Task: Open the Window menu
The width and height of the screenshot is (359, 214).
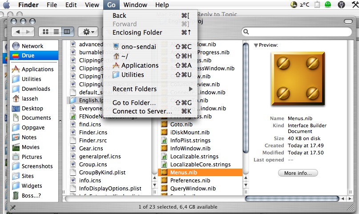Action: pos(135,5)
